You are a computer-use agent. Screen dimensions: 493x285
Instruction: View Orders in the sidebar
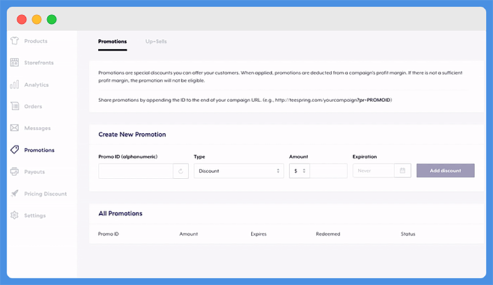(x=33, y=106)
